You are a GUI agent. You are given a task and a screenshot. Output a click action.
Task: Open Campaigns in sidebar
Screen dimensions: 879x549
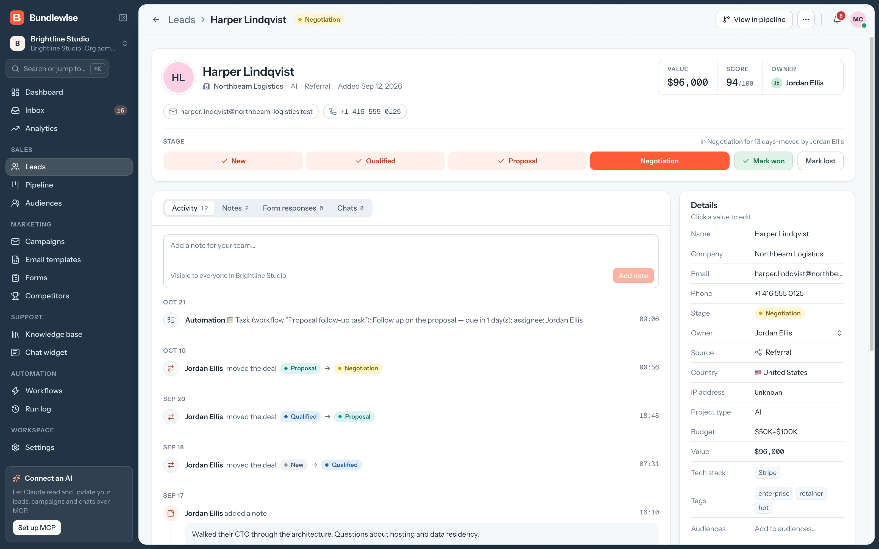[x=69, y=242]
